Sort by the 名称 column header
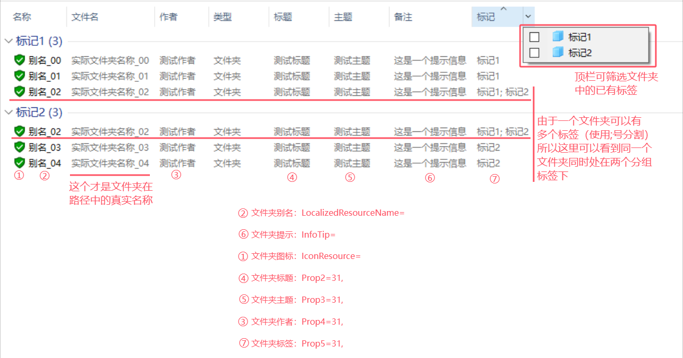Image resolution: width=683 pixels, height=358 pixels. [22, 17]
